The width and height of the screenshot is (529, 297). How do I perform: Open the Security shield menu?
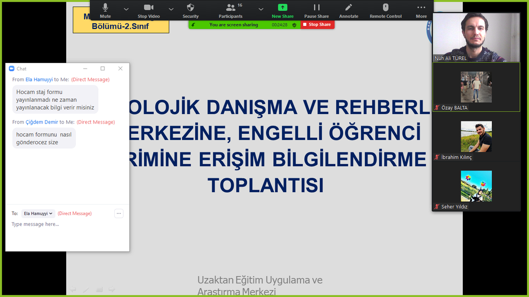click(190, 10)
